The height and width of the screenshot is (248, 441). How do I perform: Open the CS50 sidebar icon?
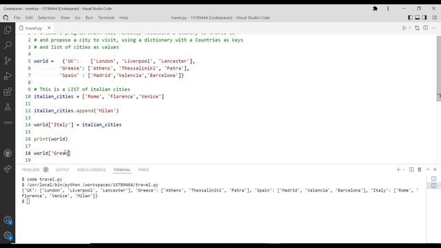(x=8, y=123)
